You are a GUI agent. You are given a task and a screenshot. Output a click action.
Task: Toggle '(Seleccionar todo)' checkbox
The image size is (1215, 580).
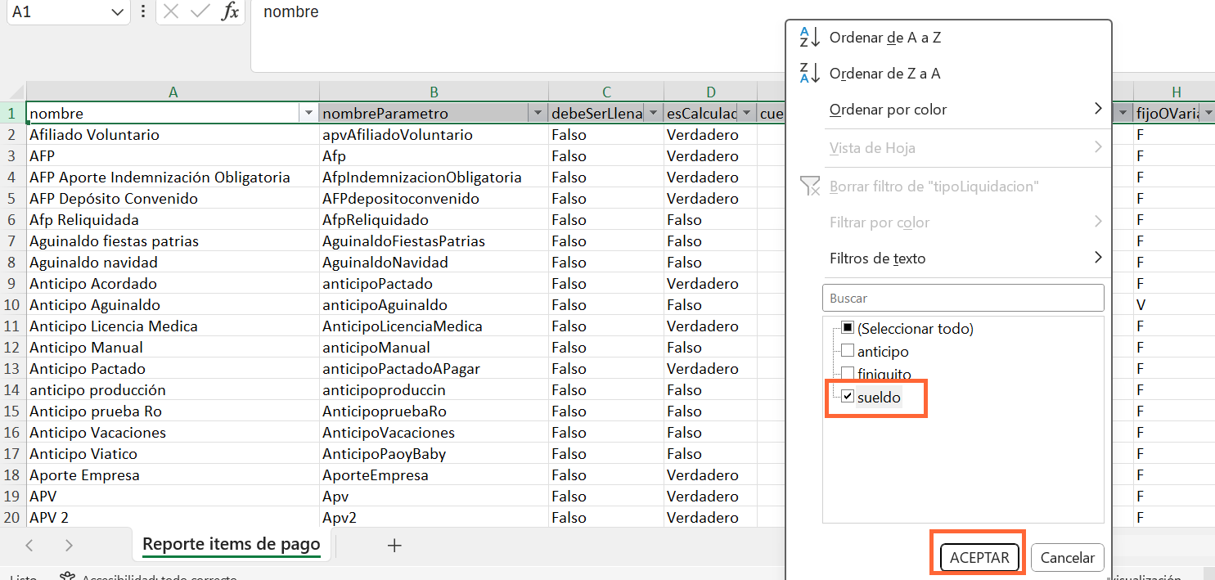pyautogui.click(x=848, y=328)
